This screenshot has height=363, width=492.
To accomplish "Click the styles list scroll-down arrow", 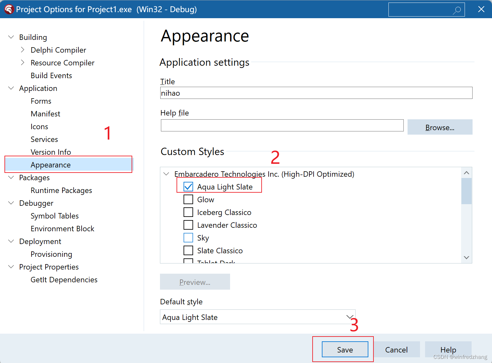I will (467, 257).
